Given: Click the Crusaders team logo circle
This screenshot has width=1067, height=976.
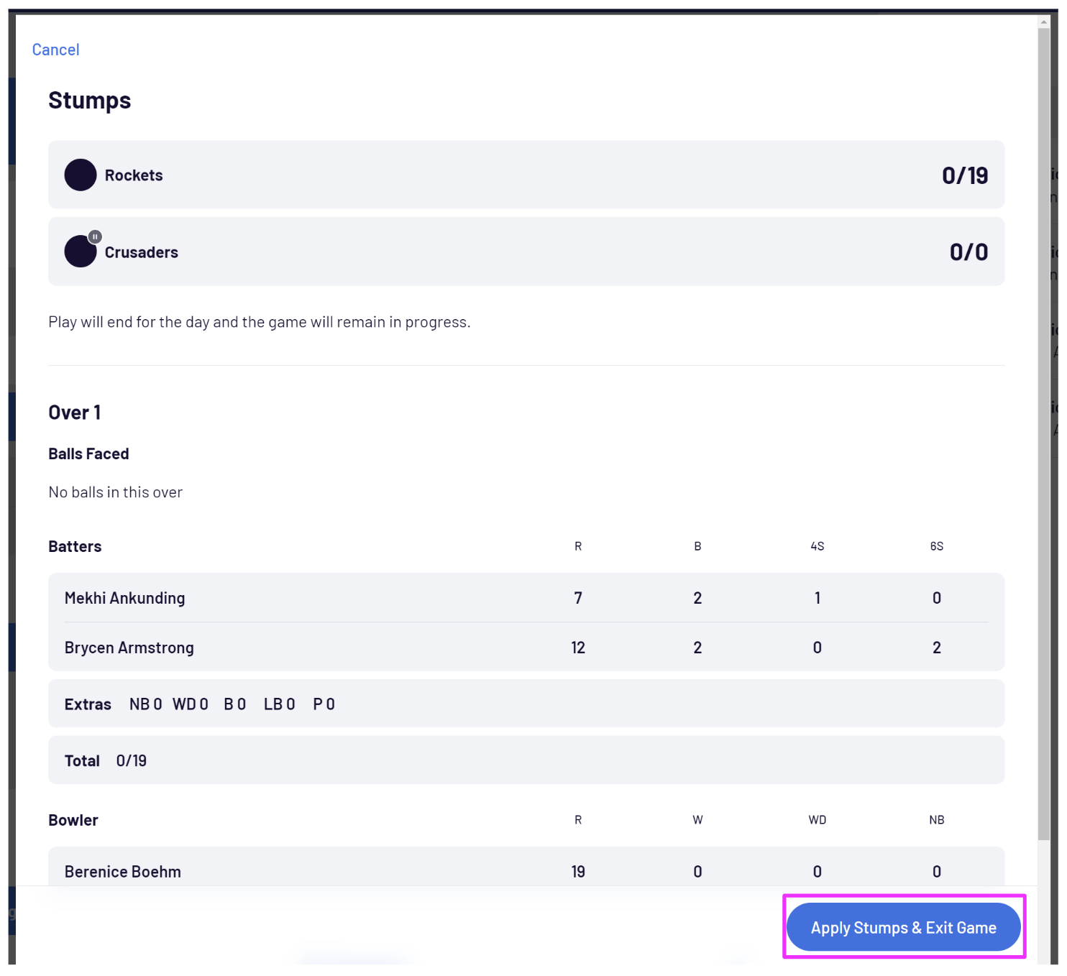Looking at the screenshot, I should click(x=79, y=253).
